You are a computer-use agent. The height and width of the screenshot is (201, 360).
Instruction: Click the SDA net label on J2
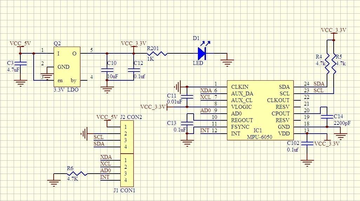coord(99,144)
